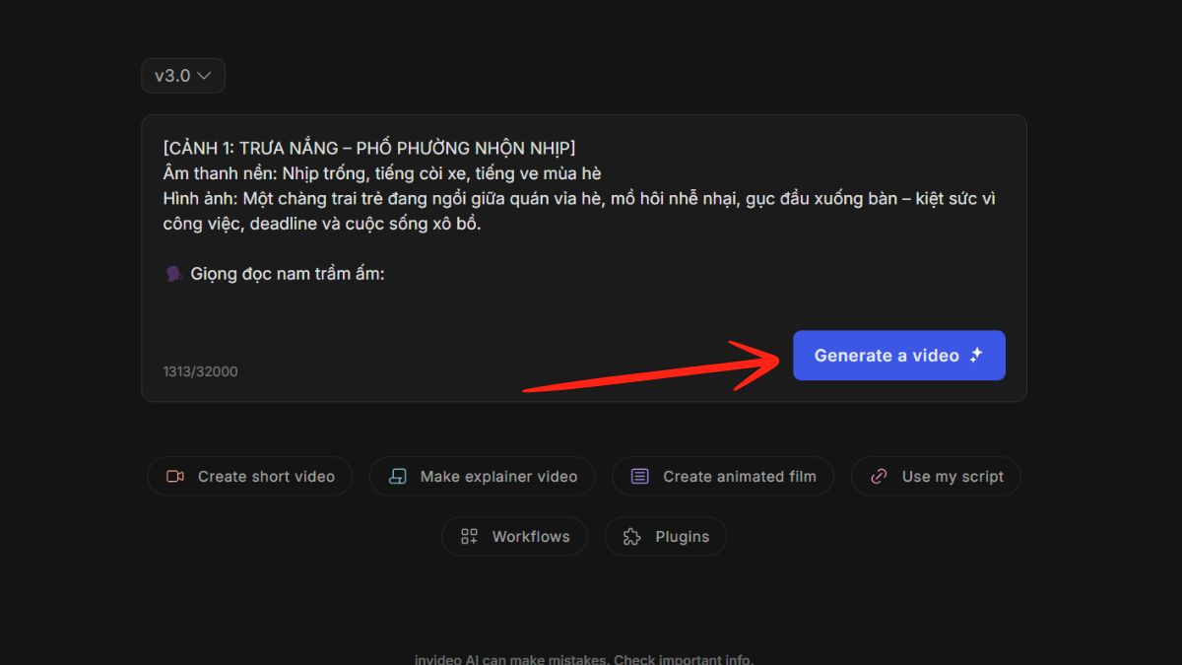Viewport: 1182px width, 665px height.
Task: Click the grid-plus icon on Workflows
Action: coord(470,537)
